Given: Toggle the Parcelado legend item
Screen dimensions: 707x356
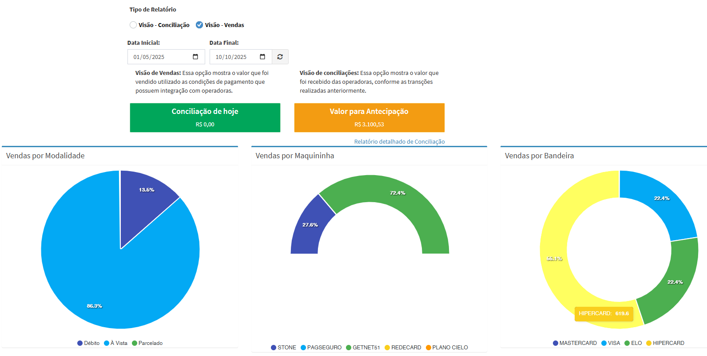Looking at the screenshot, I should pyautogui.click(x=147, y=343).
